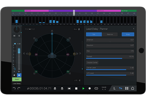Enable the Snap button in Panner panel
The height and width of the screenshot is (101, 146).
click(x=128, y=34)
